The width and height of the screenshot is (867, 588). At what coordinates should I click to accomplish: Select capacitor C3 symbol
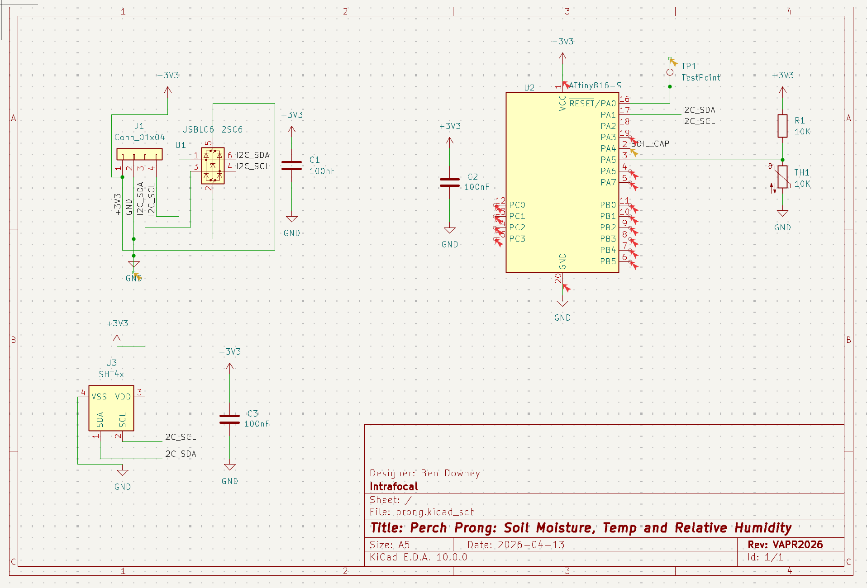(x=230, y=419)
